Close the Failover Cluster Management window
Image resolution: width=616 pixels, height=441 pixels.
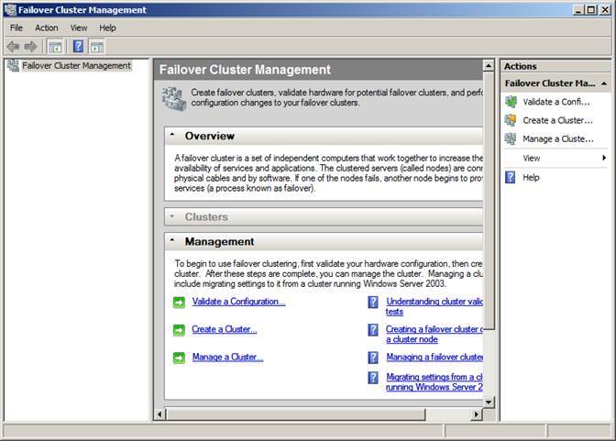pyautogui.click(x=605, y=10)
